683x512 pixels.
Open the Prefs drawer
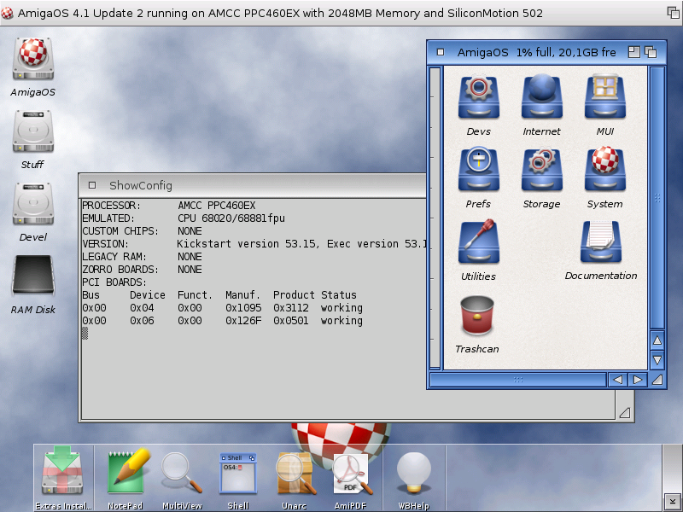pos(479,169)
